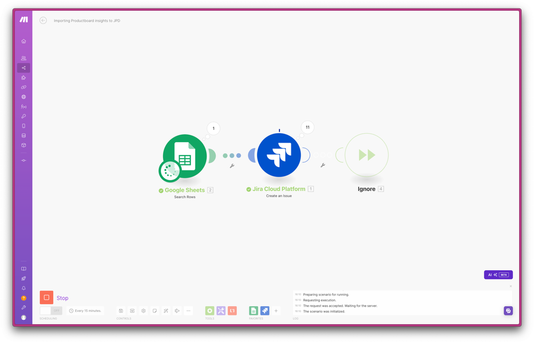This screenshot has width=534, height=343.
Task: Open the AI Beta assistant button
Action: (498, 275)
